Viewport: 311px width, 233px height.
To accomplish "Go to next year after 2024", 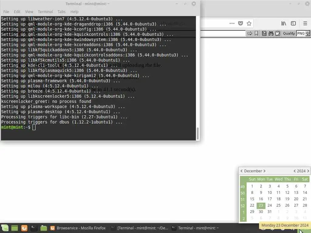I will point(308,171).
